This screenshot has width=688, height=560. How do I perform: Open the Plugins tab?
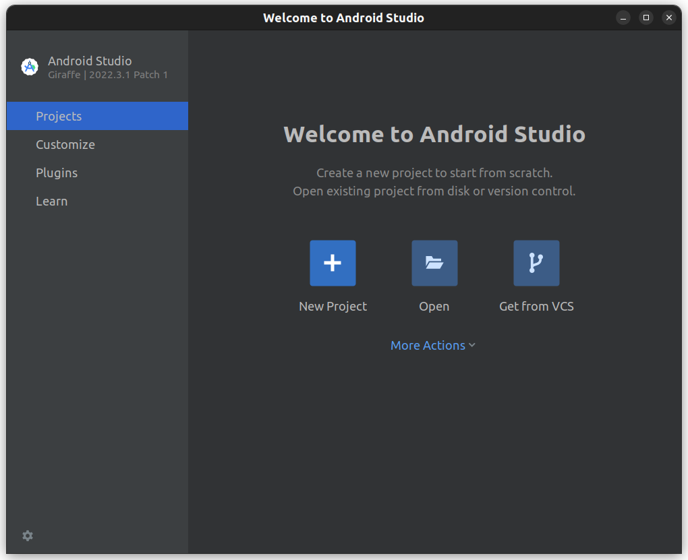[97, 173]
